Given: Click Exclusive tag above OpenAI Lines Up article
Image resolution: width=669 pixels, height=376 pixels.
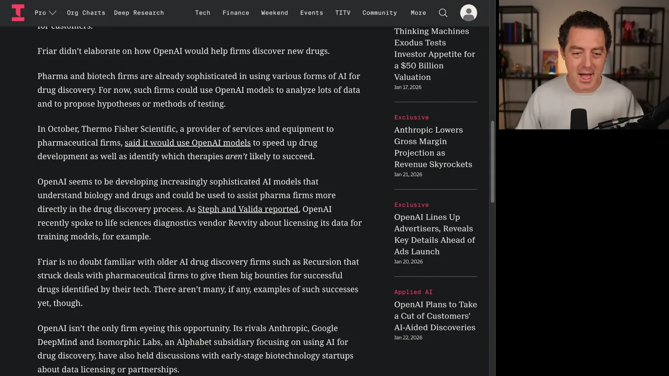Looking at the screenshot, I should (x=411, y=205).
